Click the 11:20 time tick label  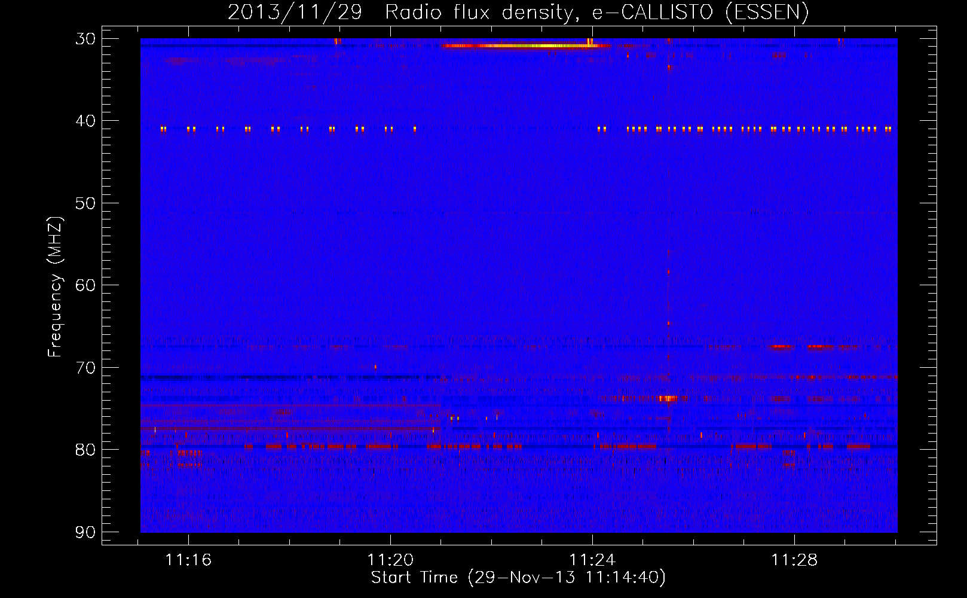point(390,560)
